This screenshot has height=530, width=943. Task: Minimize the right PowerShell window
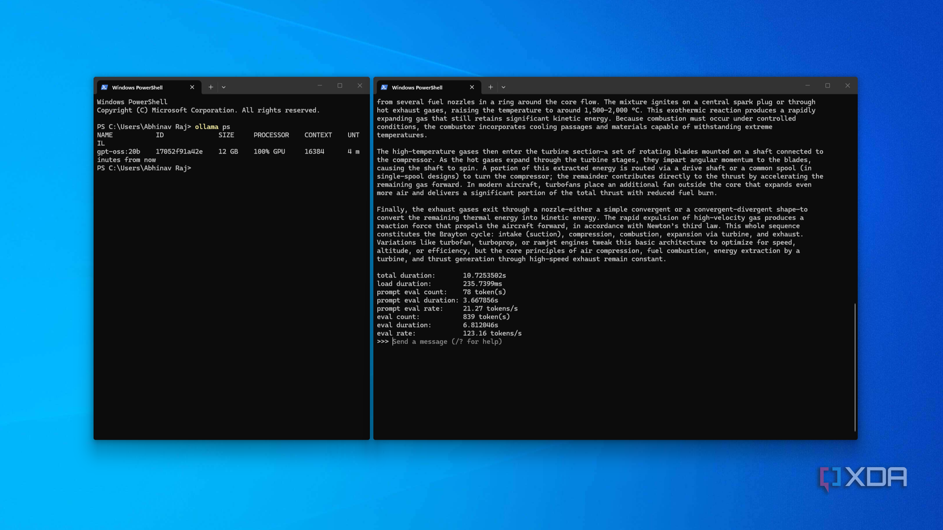808,86
